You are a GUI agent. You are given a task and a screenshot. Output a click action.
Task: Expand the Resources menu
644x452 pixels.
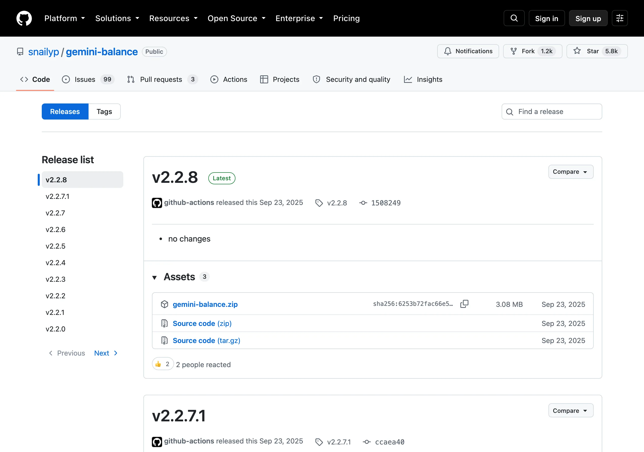[173, 18]
